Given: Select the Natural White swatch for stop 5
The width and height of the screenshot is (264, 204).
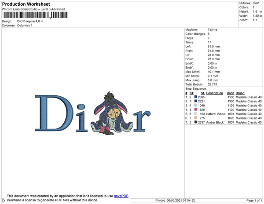Looking at the screenshot, I should (x=196, y=114).
